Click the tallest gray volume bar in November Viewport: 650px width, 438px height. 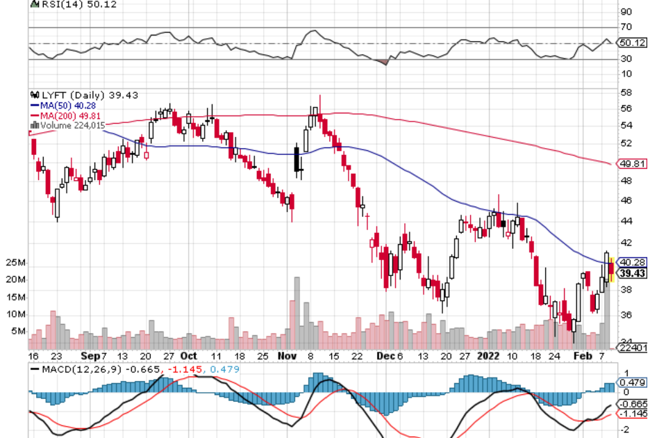pyautogui.click(x=297, y=313)
